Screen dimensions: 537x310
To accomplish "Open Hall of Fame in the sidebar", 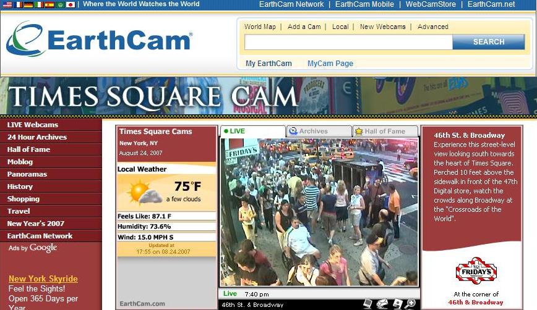I will (51, 149).
